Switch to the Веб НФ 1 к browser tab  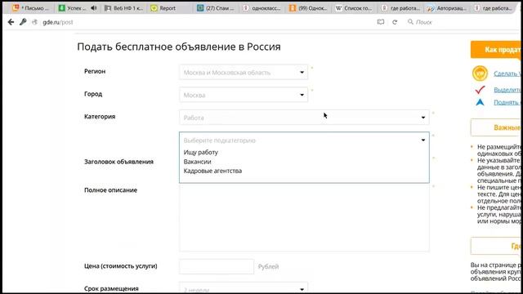[123, 8]
